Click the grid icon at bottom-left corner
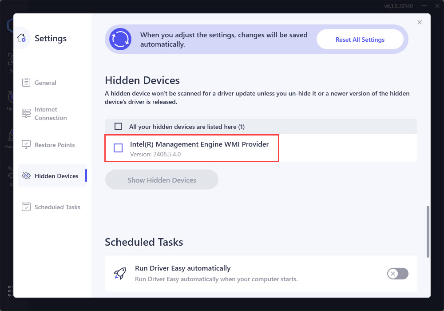Screen dimensions: 444x311 [x=10, y=291]
